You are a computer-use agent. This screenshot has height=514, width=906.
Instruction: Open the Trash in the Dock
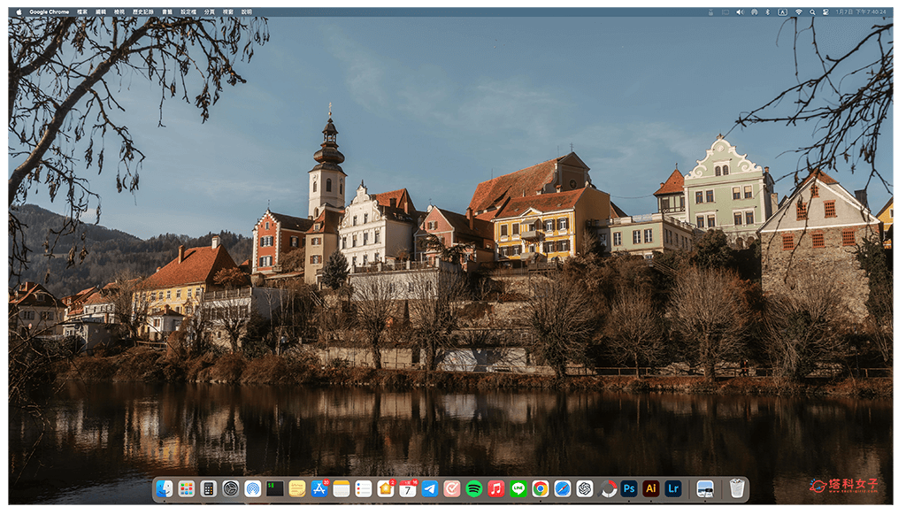(x=737, y=489)
